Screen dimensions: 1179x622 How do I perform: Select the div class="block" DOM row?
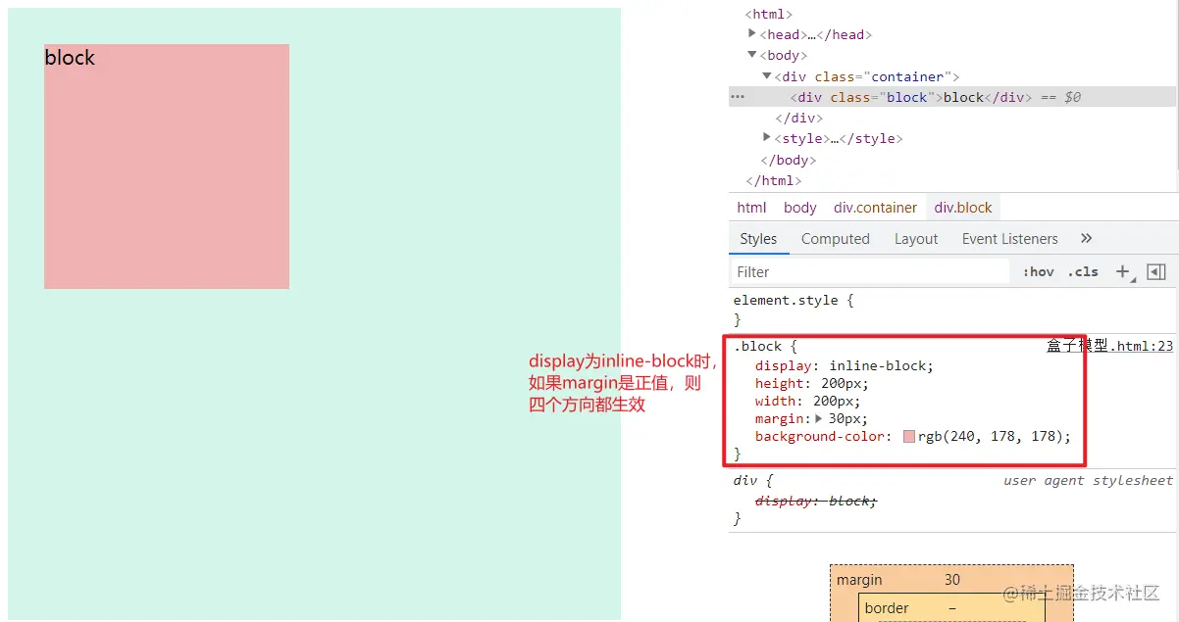click(952, 97)
